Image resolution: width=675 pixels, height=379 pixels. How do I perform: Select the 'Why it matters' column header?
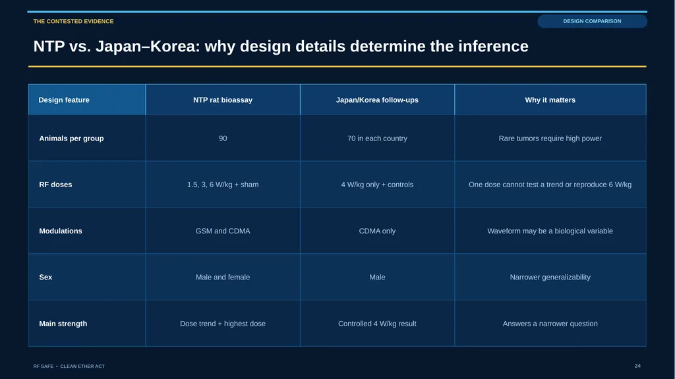(x=550, y=100)
